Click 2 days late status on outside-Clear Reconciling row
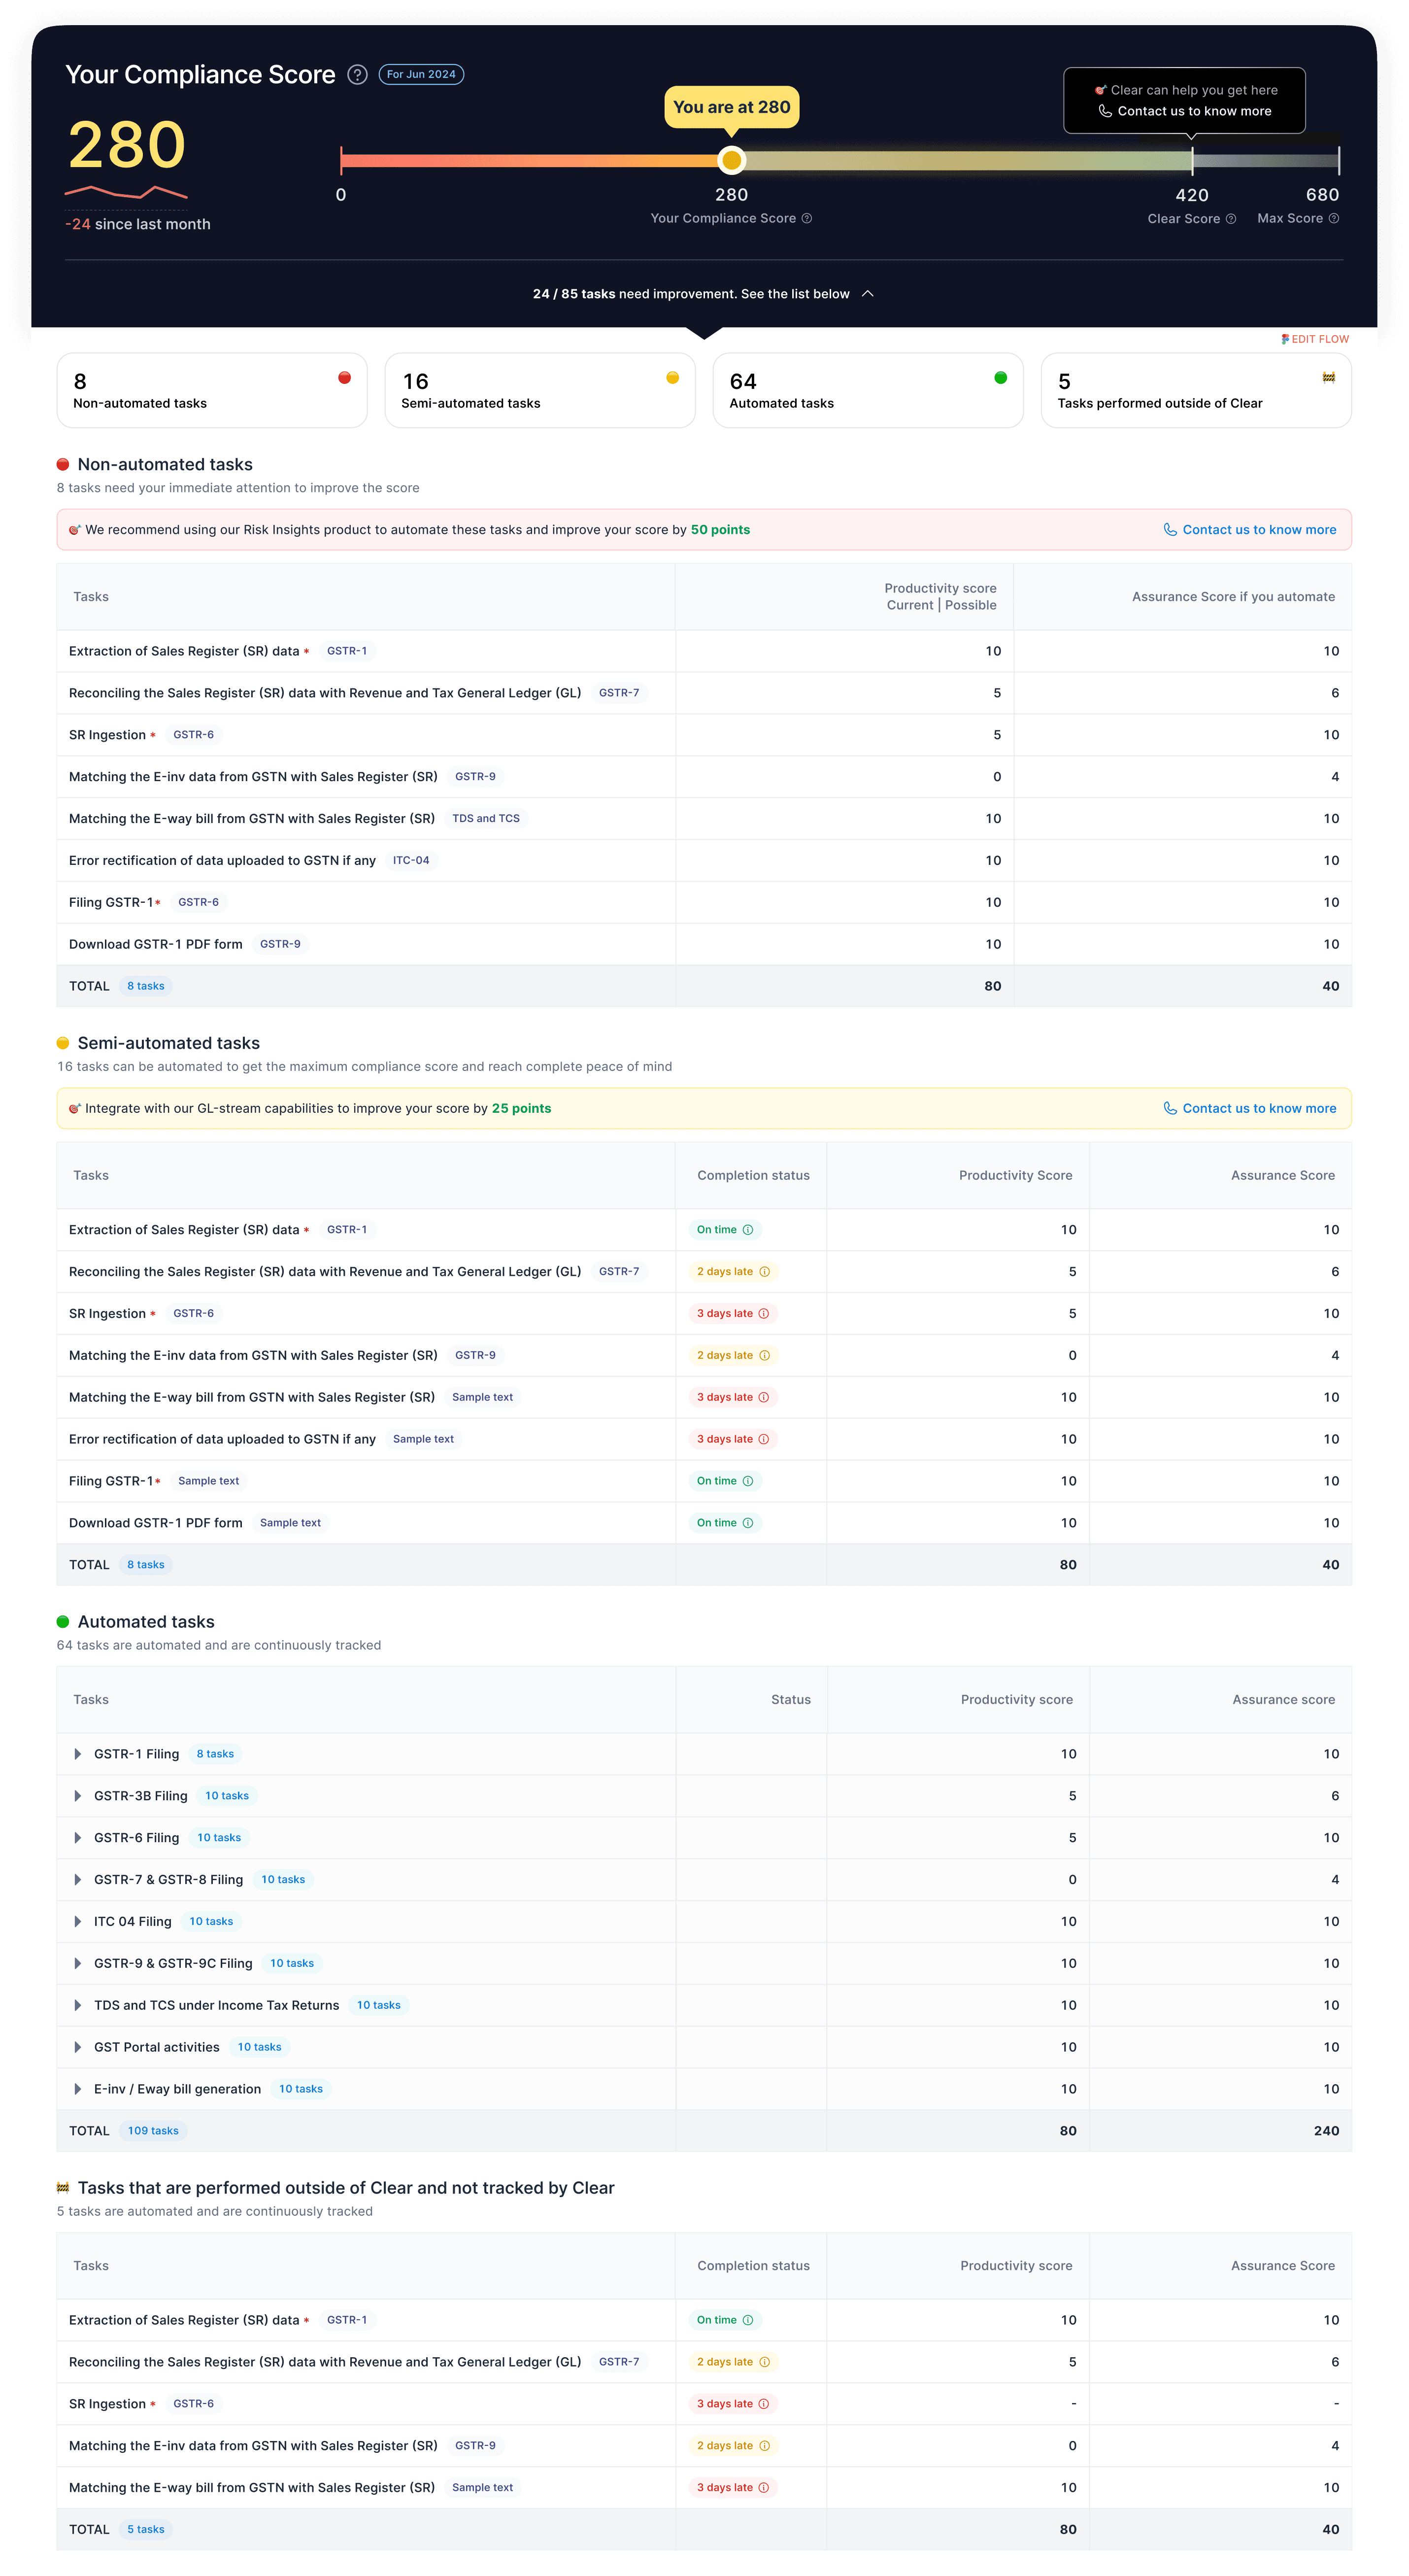Image resolution: width=1409 pixels, height=2576 pixels. (733, 2363)
